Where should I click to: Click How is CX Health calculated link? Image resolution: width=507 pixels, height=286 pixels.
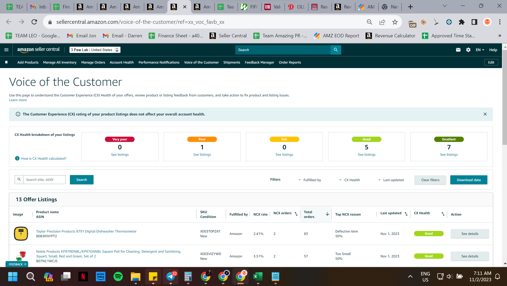pos(44,158)
